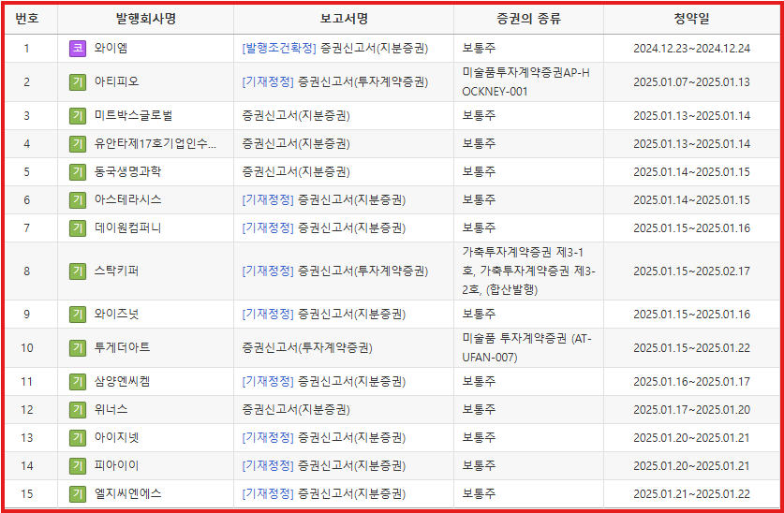Click the green 기 icon beside 유안타제17호기업인수
The width and height of the screenshot is (784, 513).
[78, 144]
